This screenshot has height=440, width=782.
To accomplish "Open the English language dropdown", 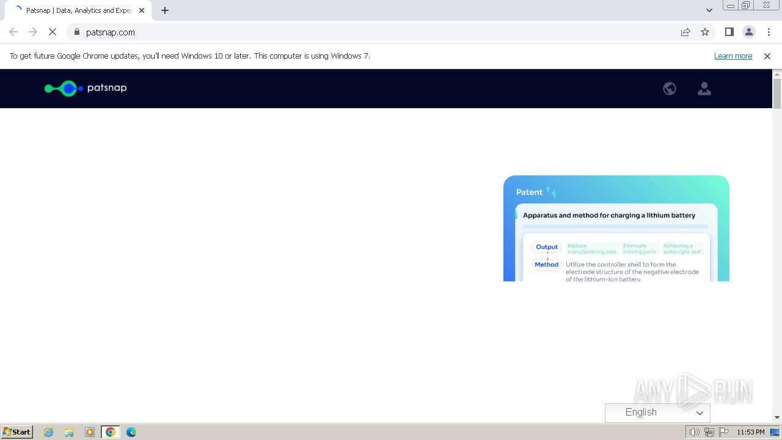I will (657, 413).
